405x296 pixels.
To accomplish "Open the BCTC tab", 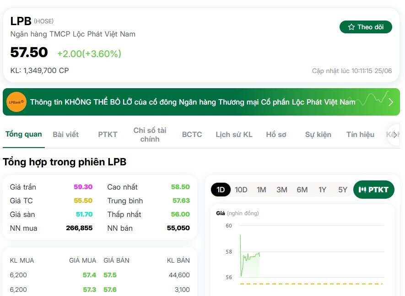I will pos(192,135).
